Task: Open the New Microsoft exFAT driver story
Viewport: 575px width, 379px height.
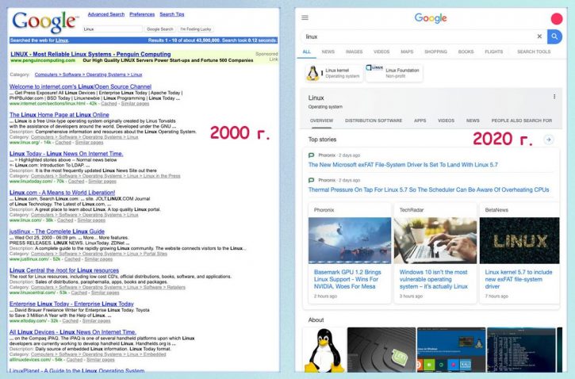Action: coord(403,165)
